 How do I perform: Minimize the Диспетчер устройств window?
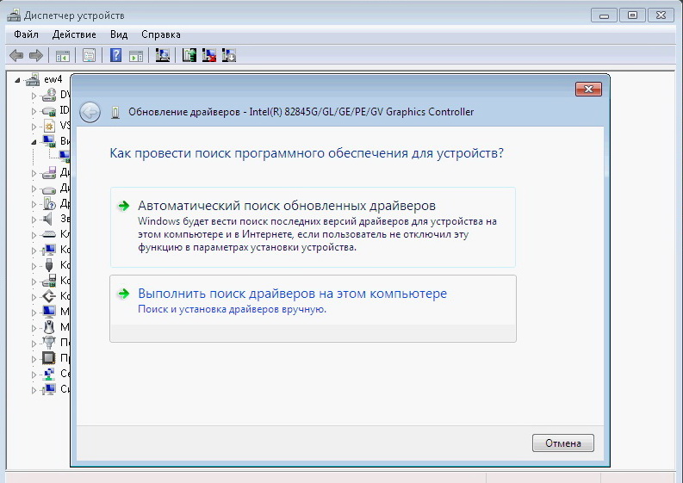(x=604, y=15)
